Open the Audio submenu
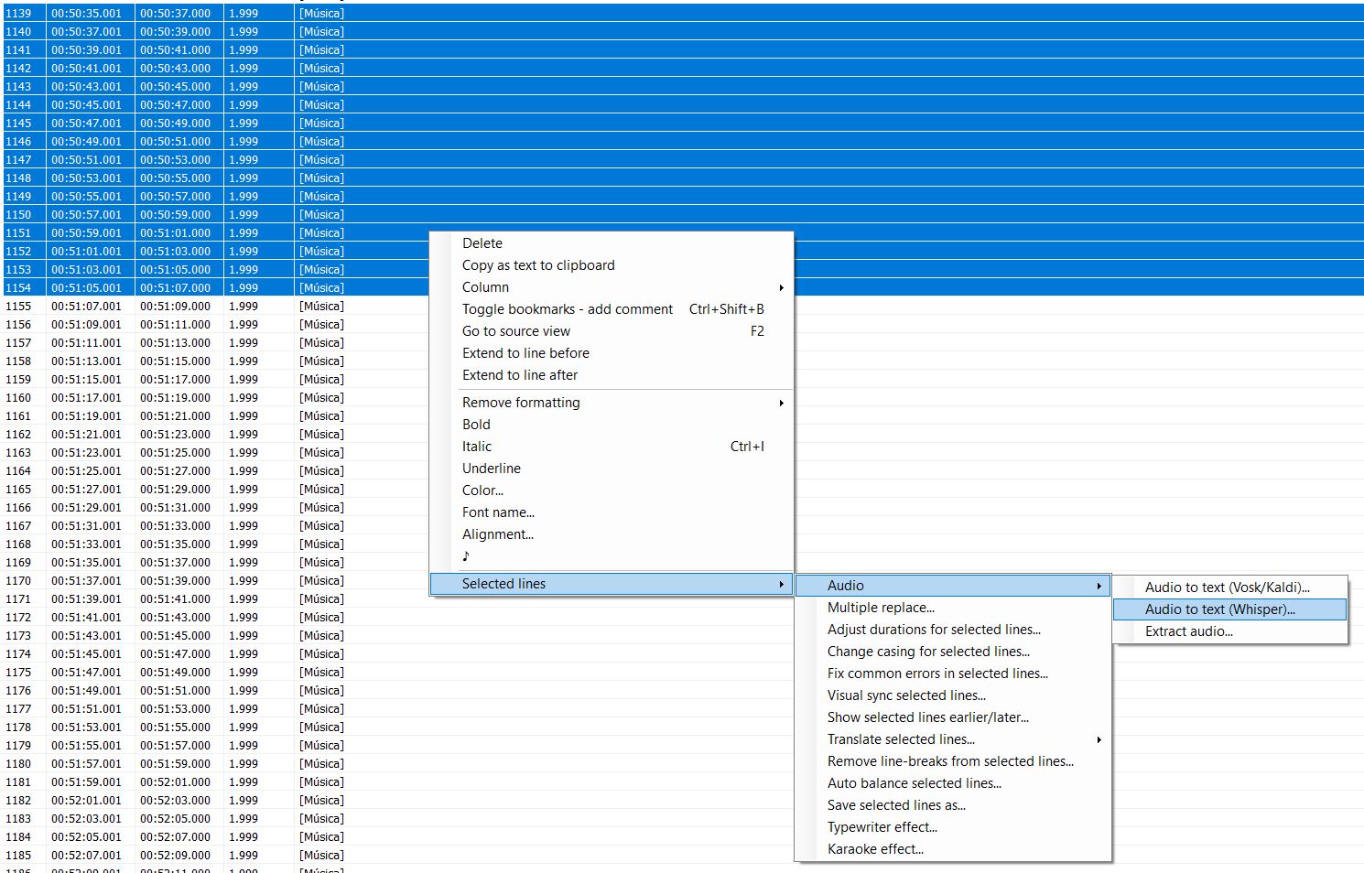The height and width of the screenshot is (873, 1364). (845, 585)
